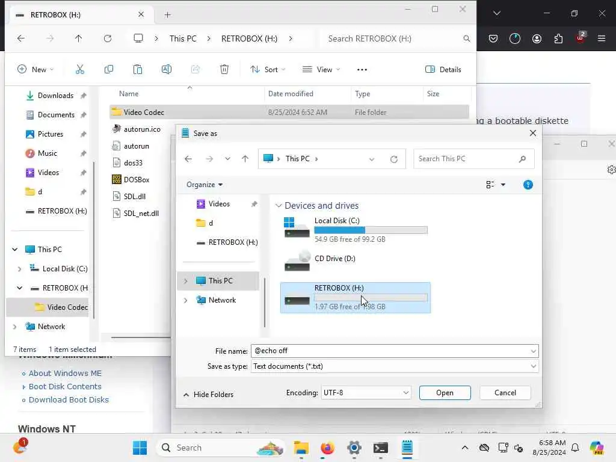Click the Delete trash icon in Explorer

(224, 70)
